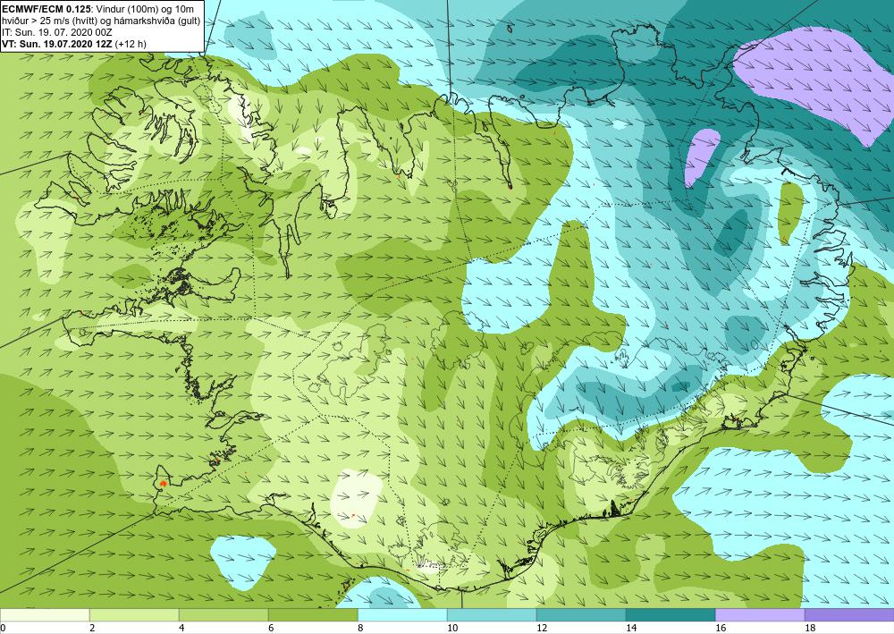Viewport: 894px width, 634px height.
Task: Click the legend scale label "12"
Action: click(x=542, y=629)
